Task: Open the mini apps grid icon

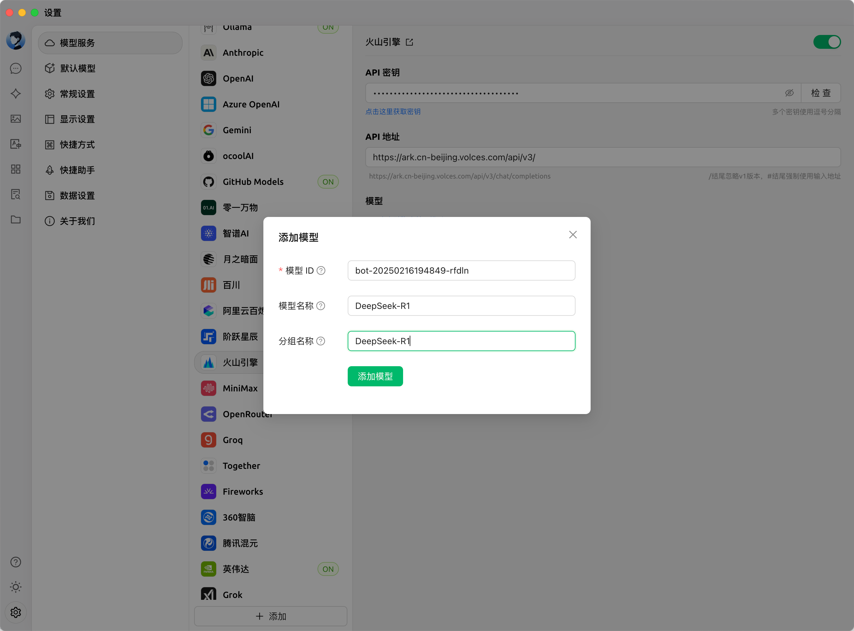Action: pyautogui.click(x=16, y=169)
